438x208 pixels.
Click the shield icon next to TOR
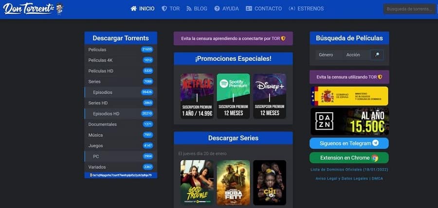coord(164,9)
